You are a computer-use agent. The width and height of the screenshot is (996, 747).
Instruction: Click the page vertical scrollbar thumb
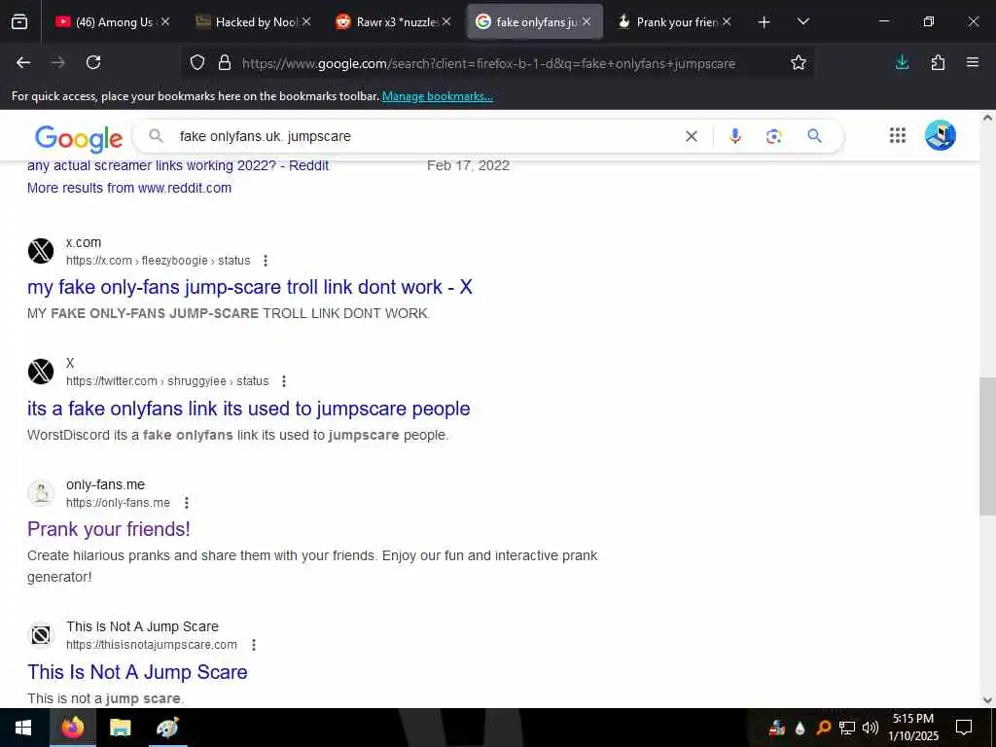click(x=987, y=445)
